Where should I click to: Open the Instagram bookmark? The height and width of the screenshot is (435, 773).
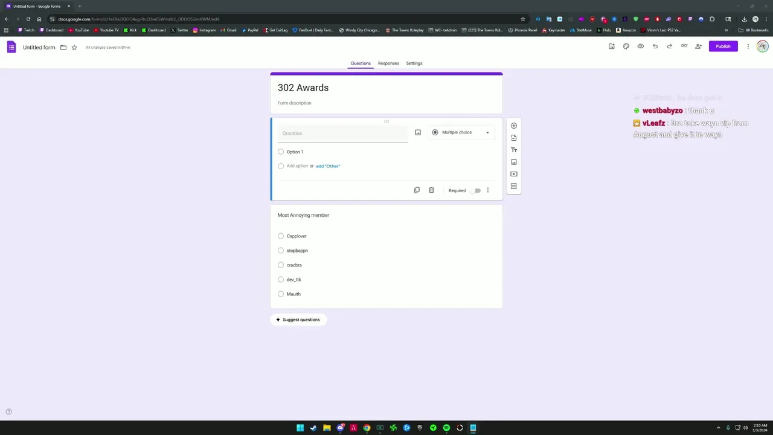pyautogui.click(x=204, y=30)
